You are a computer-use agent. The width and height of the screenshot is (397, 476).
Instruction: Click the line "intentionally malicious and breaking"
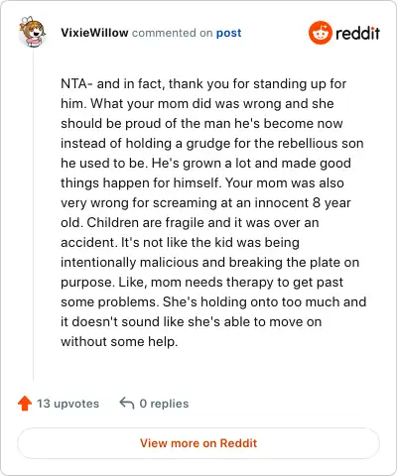click(210, 262)
